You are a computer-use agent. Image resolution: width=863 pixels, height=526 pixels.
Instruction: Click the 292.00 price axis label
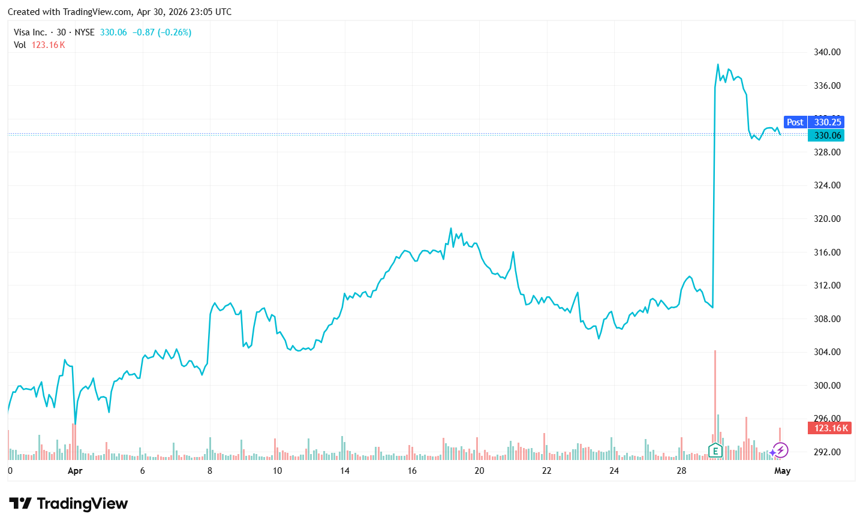[827, 452]
